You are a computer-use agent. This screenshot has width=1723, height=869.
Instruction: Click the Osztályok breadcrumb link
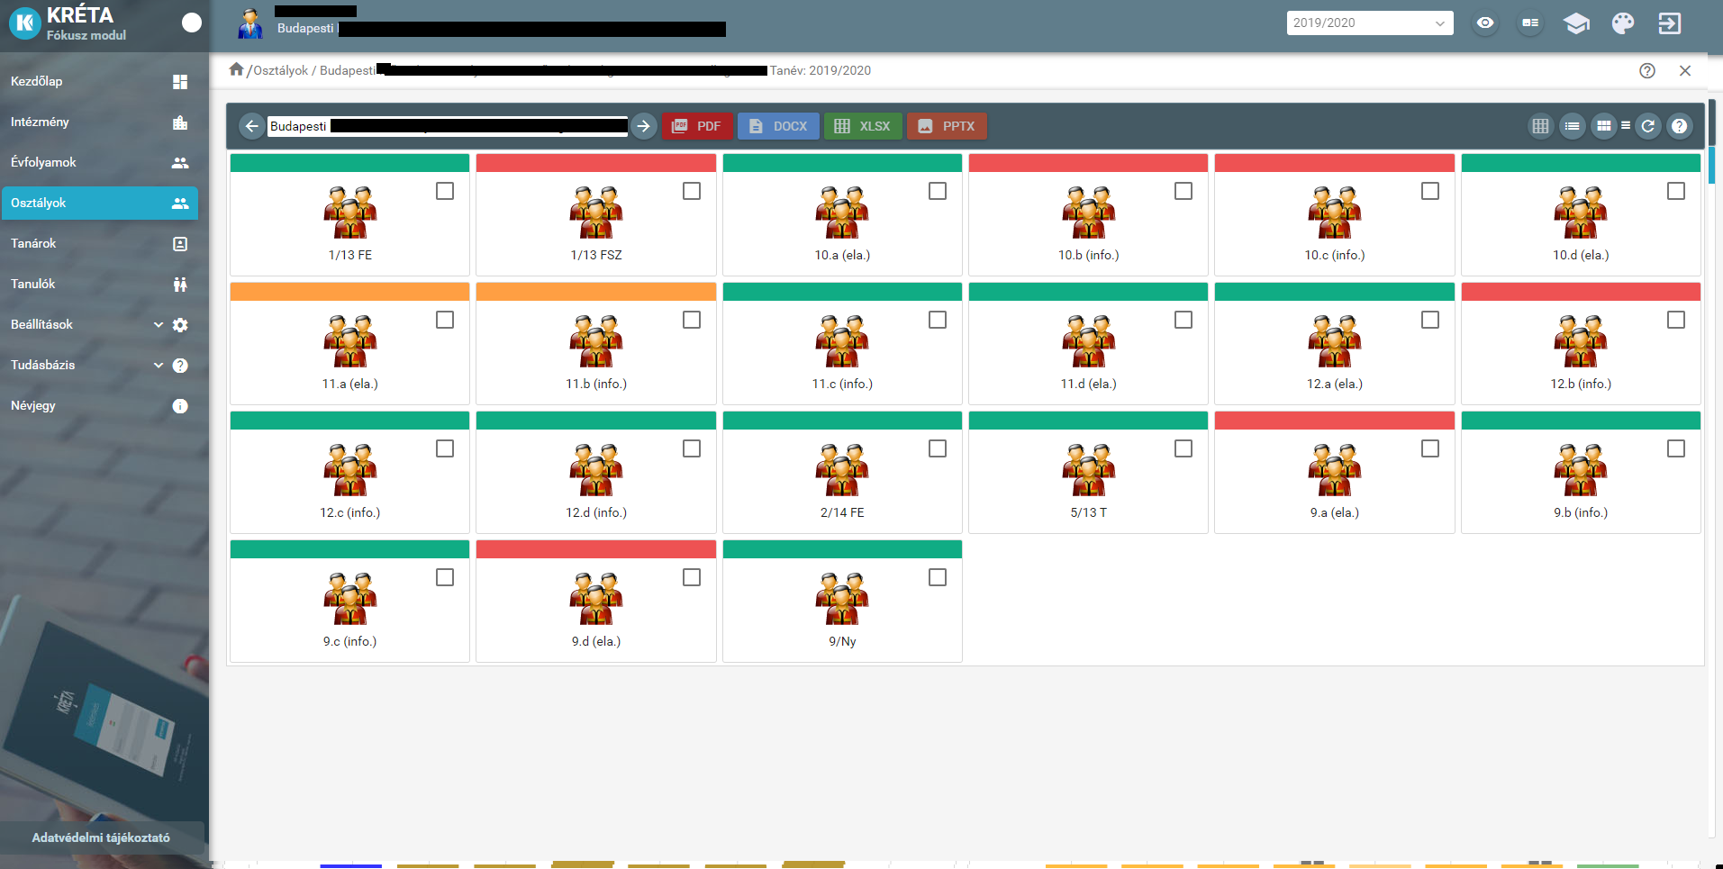coord(280,70)
